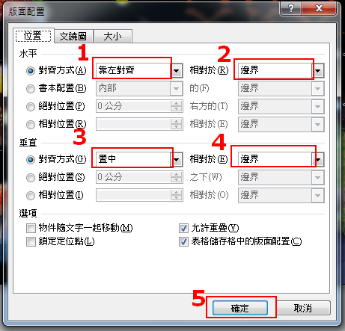This screenshot has height=331, width=345.
Task: Expand vertical 相對於(E) 邊界 dropdown
Action: tap(318, 159)
